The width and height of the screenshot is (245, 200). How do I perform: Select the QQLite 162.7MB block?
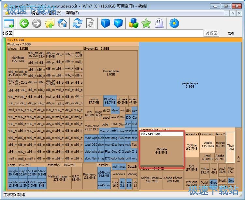(192, 147)
